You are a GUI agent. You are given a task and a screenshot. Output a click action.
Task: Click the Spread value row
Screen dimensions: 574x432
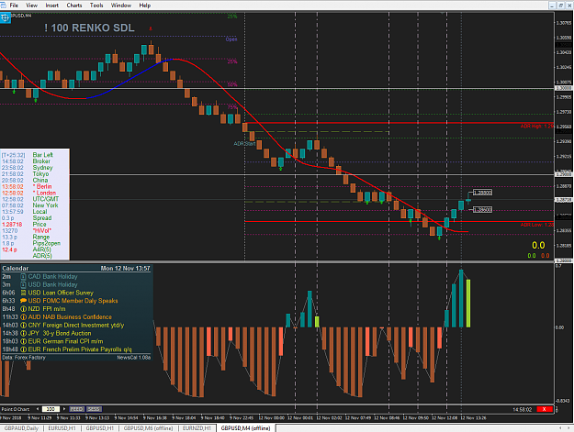click(27, 218)
